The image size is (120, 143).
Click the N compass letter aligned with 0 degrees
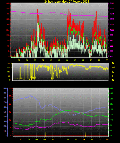point(113,80)
